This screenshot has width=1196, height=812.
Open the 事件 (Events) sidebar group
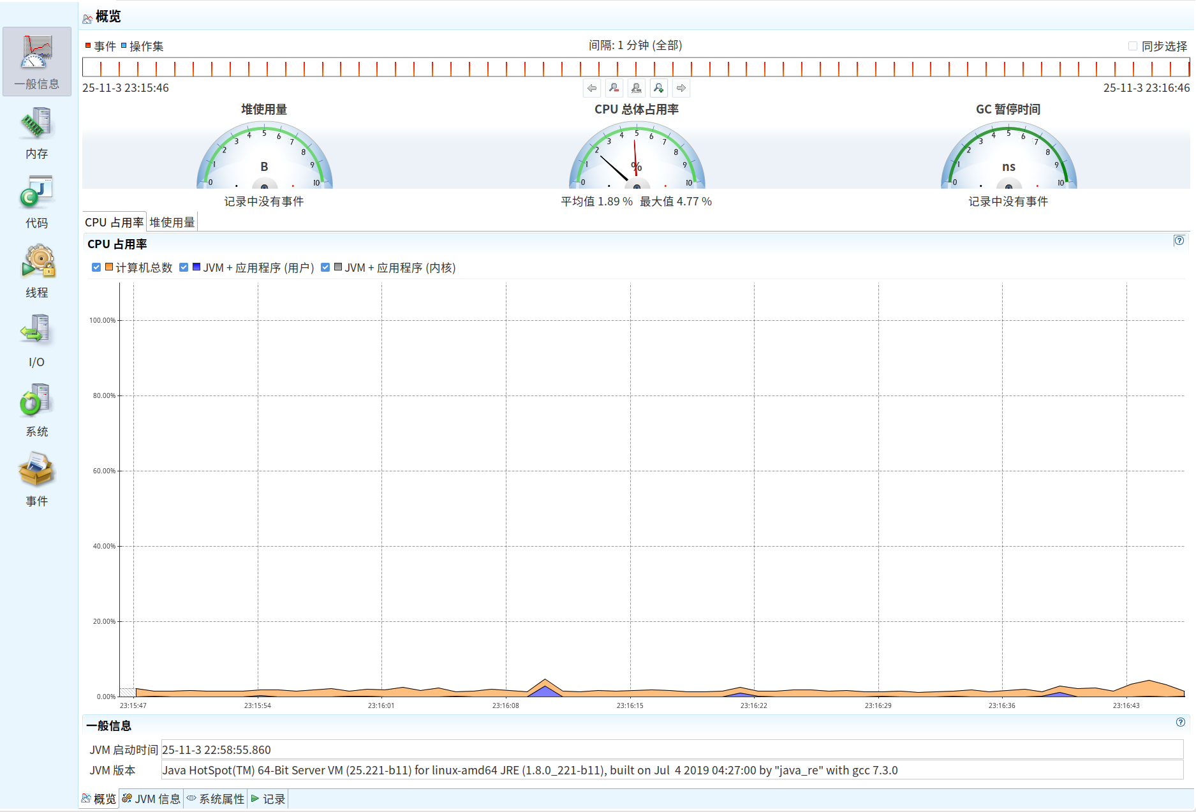(36, 481)
